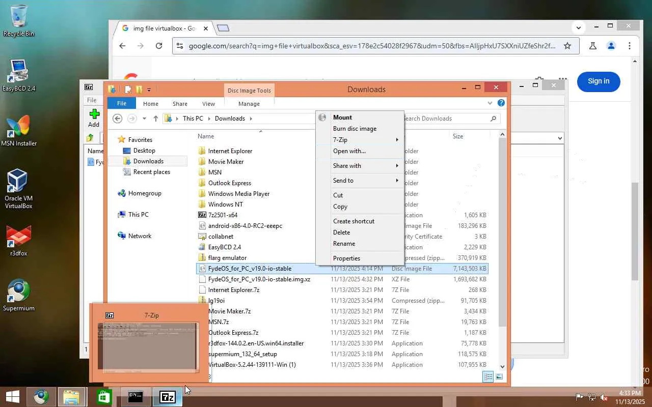Open the View ribbon tab

tap(208, 103)
